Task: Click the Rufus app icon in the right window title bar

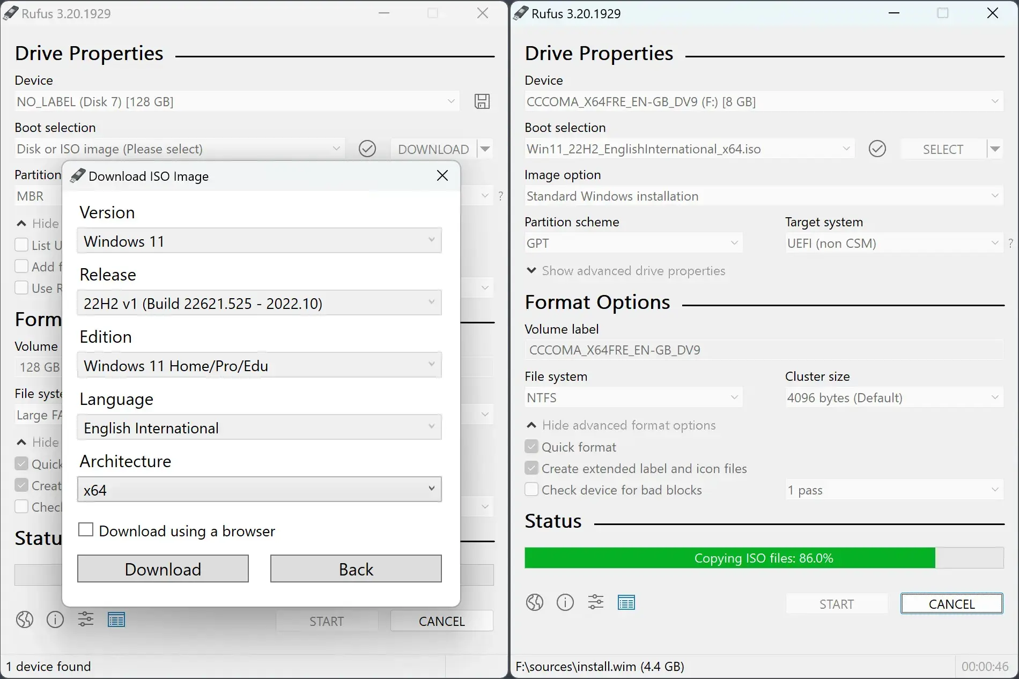Action: tap(520, 13)
